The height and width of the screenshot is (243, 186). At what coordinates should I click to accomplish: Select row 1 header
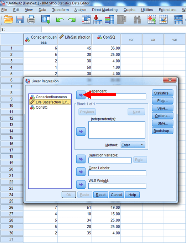[x=12, y=48]
